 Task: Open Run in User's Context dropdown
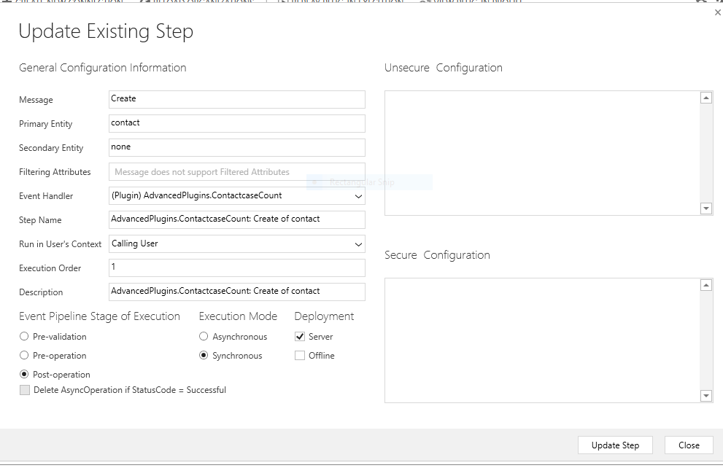[x=357, y=244]
